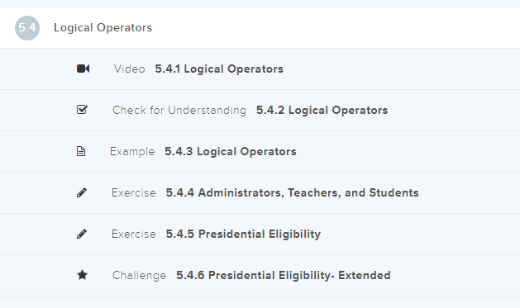The width and height of the screenshot is (520, 308).
Task: Open 5.4.6 Presidential Eligibility- Extended challenge
Action: [x=284, y=275]
